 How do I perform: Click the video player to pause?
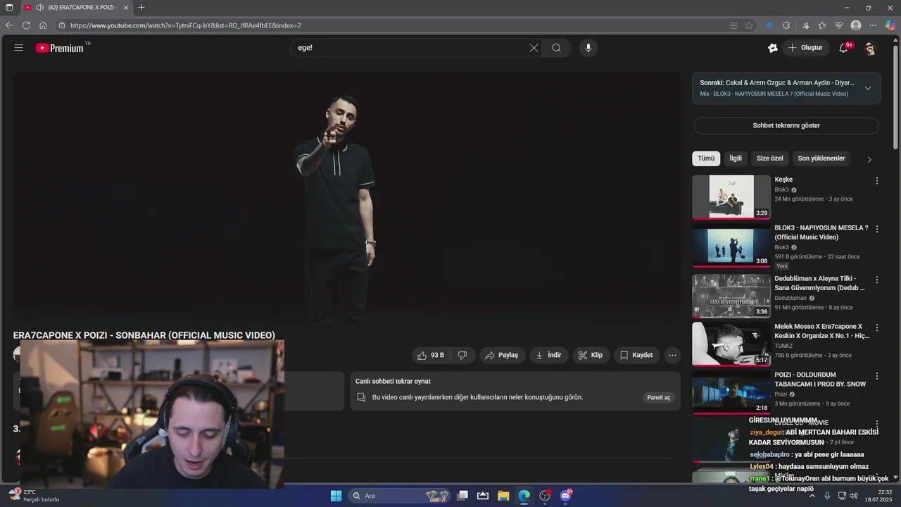[346, 197]
